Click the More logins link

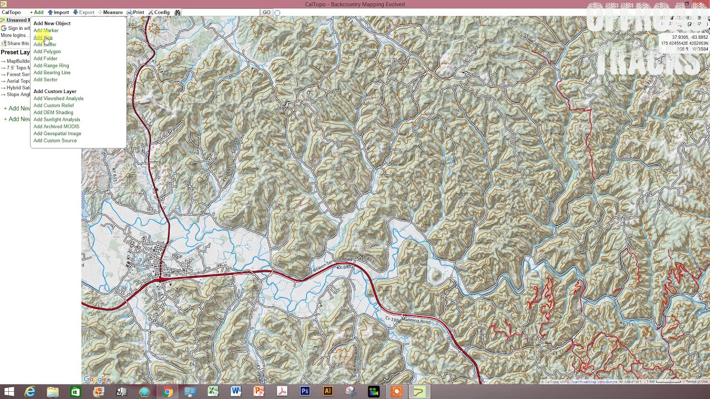pyautogui.click(x=14, y=35)
